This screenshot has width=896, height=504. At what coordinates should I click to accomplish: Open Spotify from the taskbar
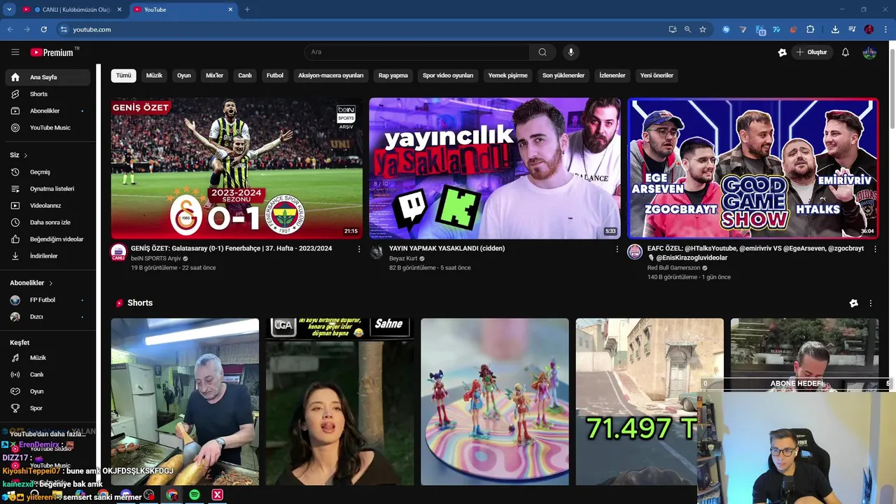[195, 495]
